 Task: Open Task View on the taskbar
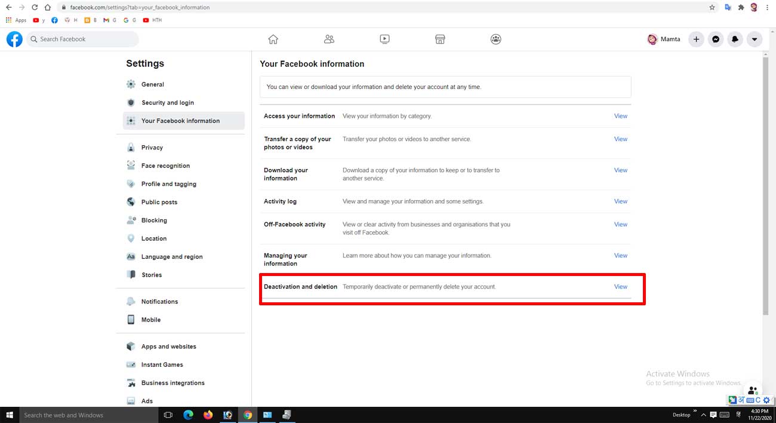coord(168,415)
